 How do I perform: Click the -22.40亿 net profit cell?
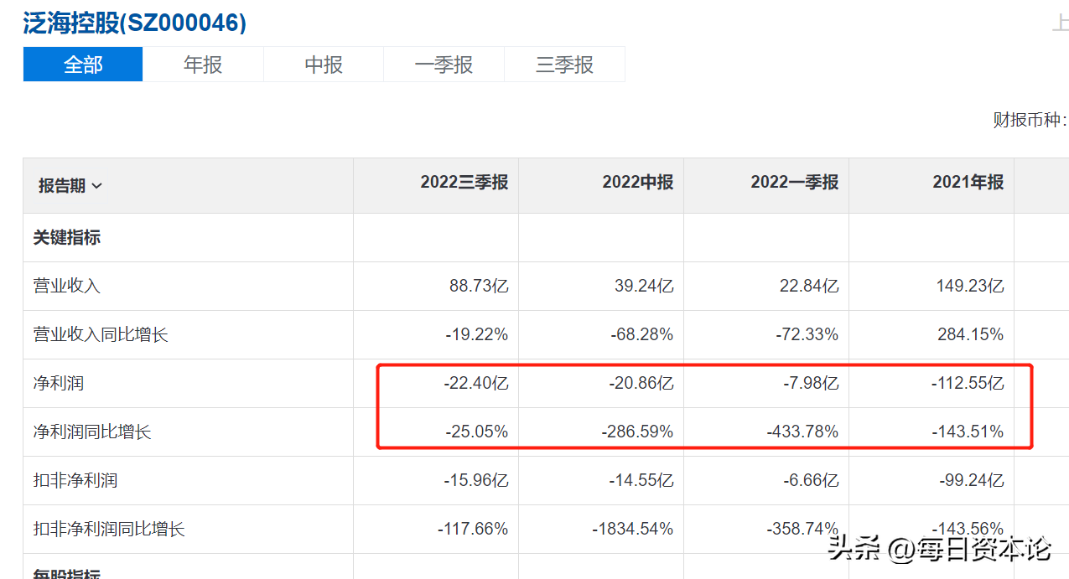[475, 383]
